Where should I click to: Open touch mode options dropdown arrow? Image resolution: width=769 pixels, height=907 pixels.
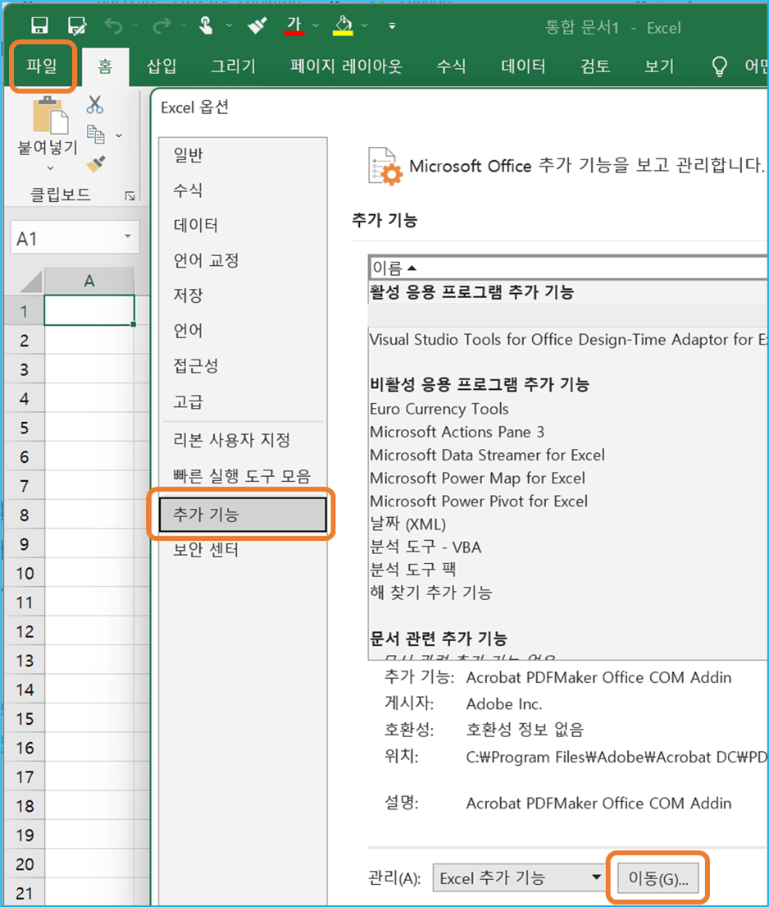pos(229,25)
